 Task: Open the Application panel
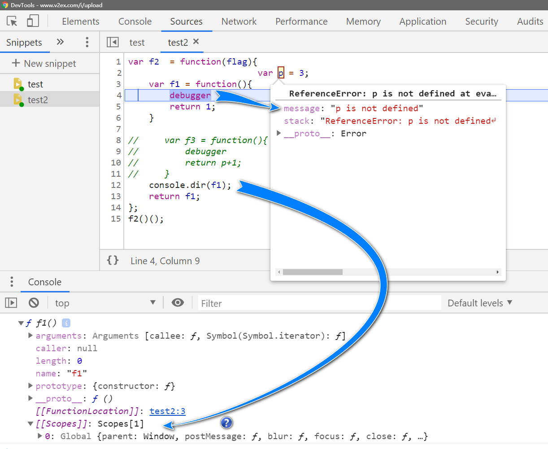coord(423,21)
